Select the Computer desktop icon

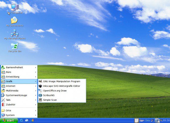click(15, 9)
